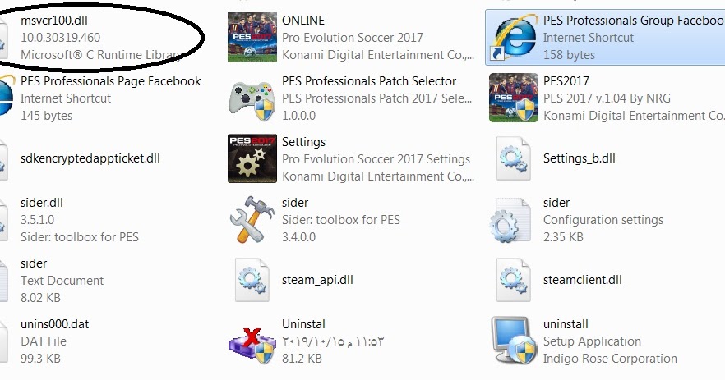
Task: Click the PES 2017 v.1.04 By NRG description
Action: [x=607, y=98]
